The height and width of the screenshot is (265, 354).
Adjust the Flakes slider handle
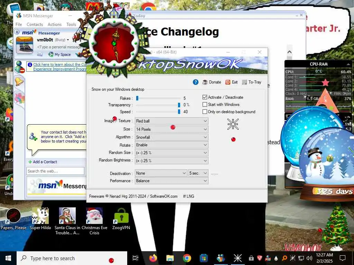tap(137, 98)
